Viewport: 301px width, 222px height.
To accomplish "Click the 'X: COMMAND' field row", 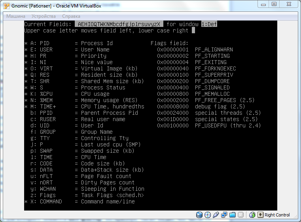I will [x=80, y=202].
